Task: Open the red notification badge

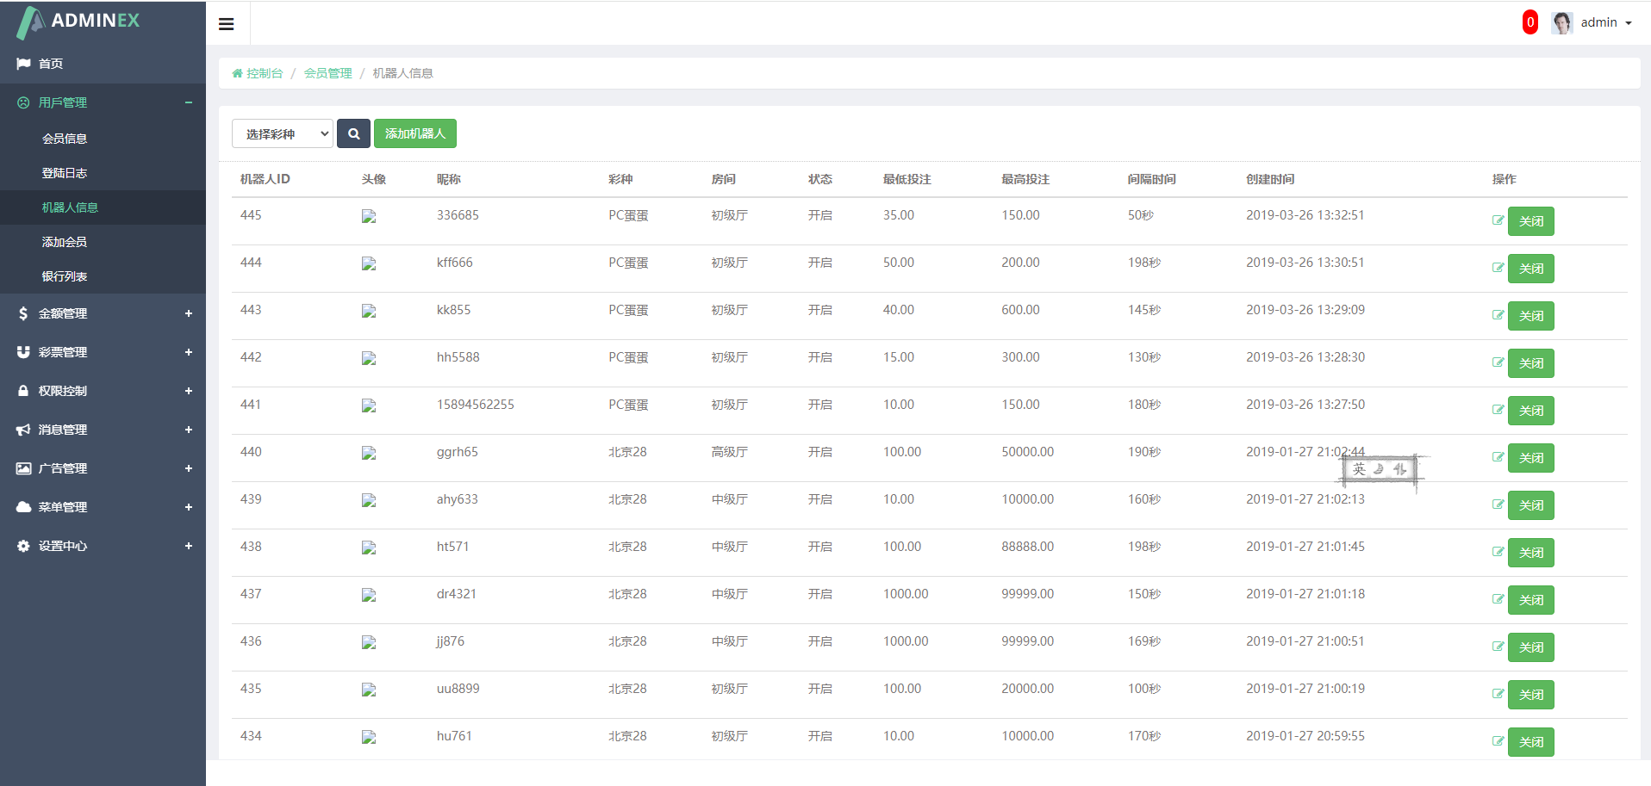Action: (x=1530, y=22)
